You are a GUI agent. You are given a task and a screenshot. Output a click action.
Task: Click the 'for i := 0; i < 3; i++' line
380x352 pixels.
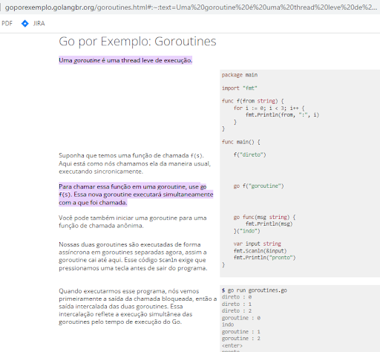tap(269, 108)
